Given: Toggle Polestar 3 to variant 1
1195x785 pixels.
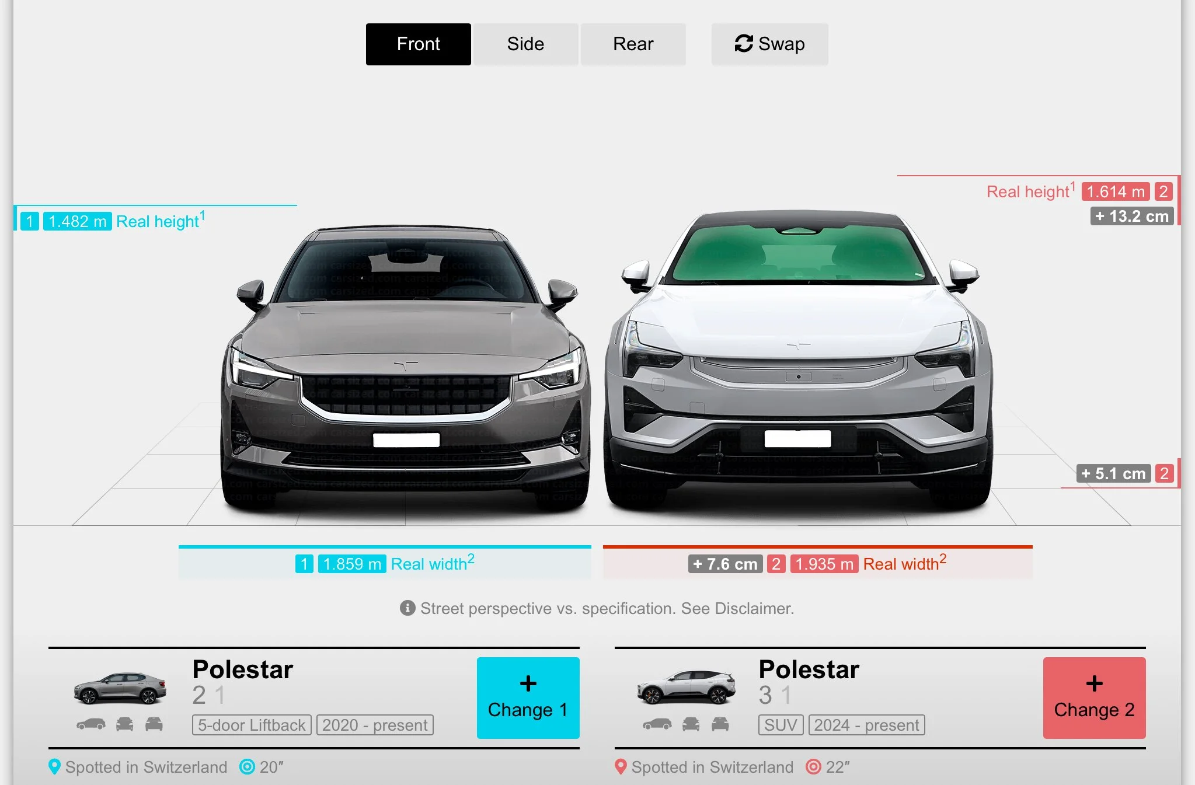Looking at the screenshot, I should pos(787,694).
